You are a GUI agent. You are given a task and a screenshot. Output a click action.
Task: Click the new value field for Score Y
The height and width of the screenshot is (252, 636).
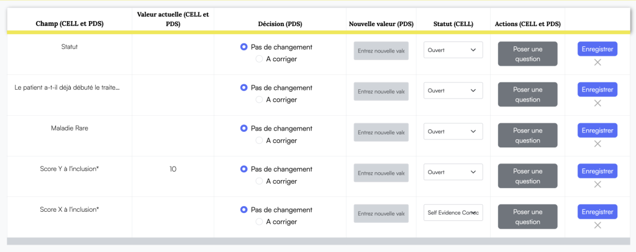[x=381, y=173]
